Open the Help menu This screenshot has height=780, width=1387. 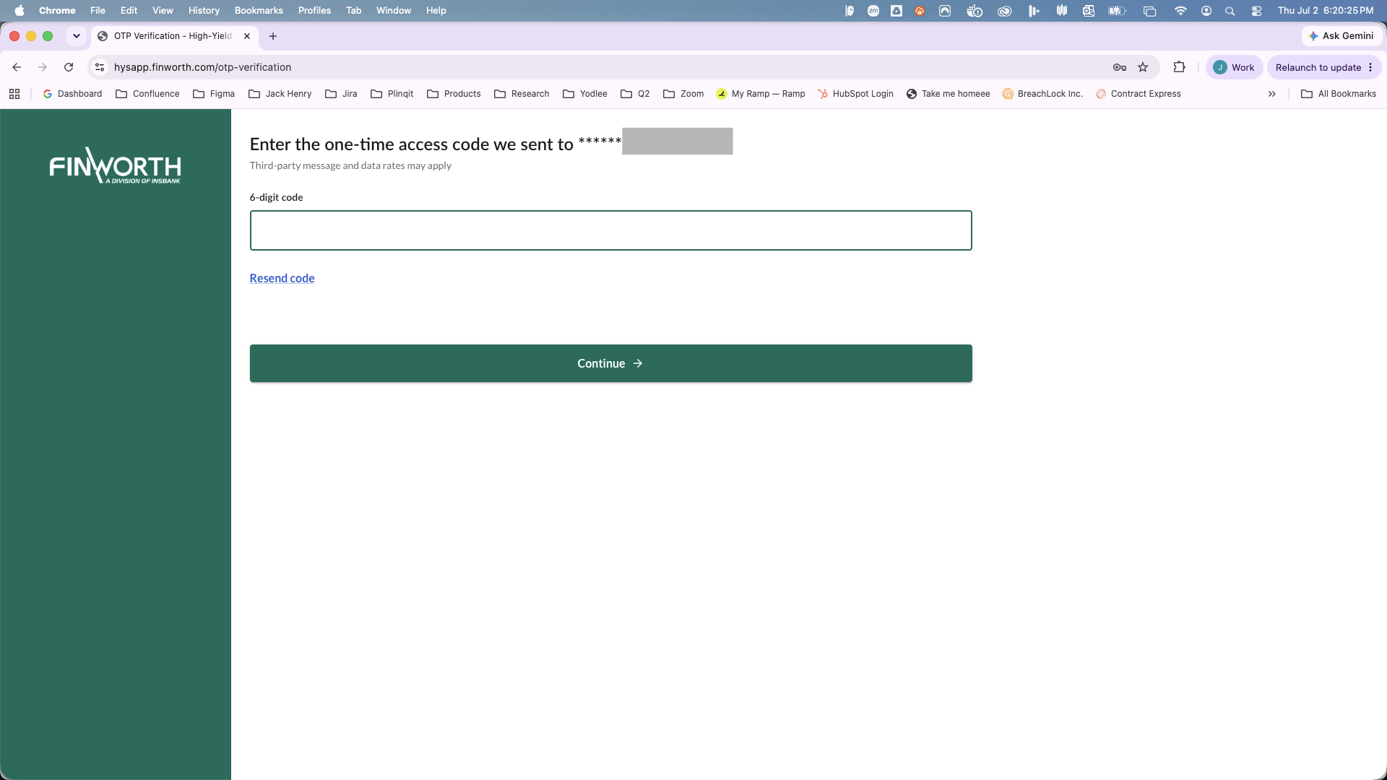point(436,10)
